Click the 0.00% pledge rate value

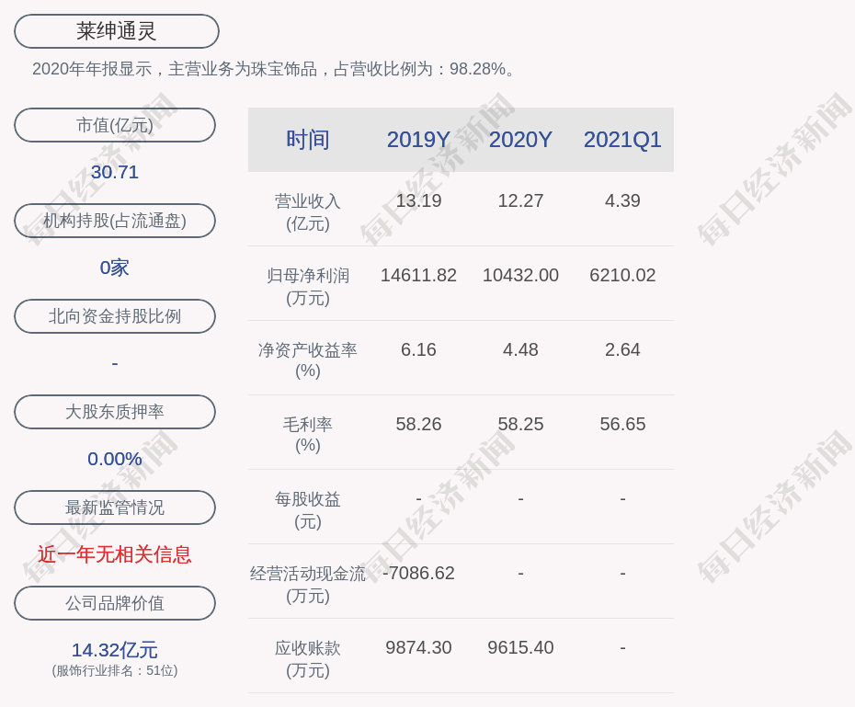115,459
